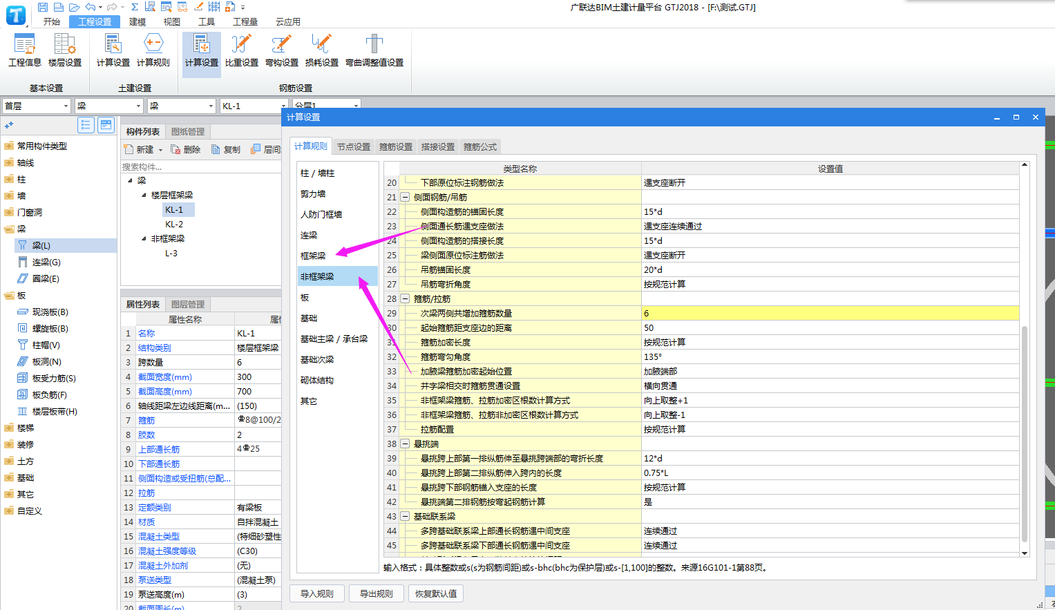Switch to 箍筋公式 tab in dialog
This screenshot has width=1055, height=610.
(x=480, y=146)
